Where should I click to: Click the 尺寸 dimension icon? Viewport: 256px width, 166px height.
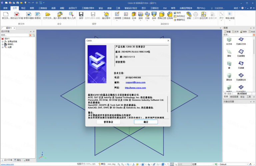pos(221,14)
